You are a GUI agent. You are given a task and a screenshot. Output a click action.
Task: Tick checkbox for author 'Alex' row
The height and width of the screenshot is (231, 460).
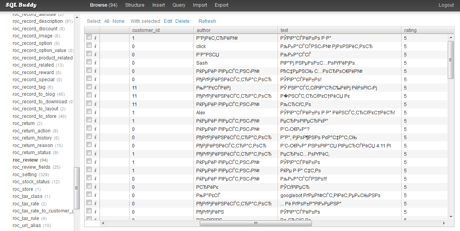89,112
